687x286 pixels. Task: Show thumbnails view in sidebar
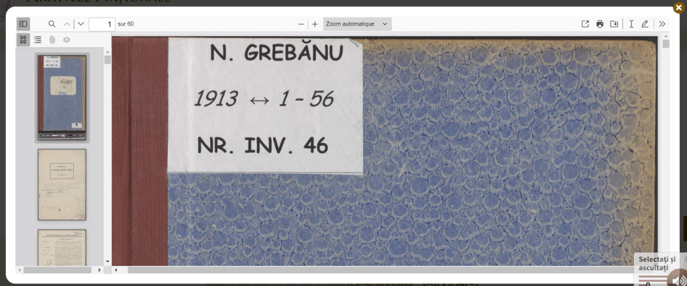coord(23,40)
